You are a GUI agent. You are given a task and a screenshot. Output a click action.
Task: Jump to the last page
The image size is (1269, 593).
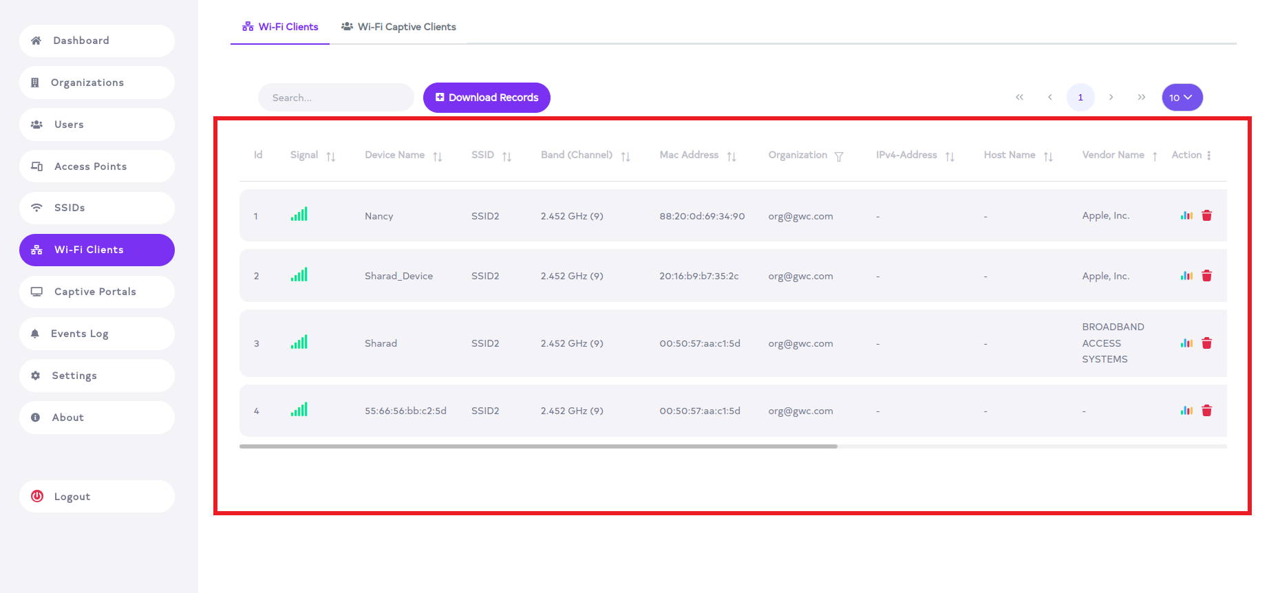click(x=1141, y=98)
